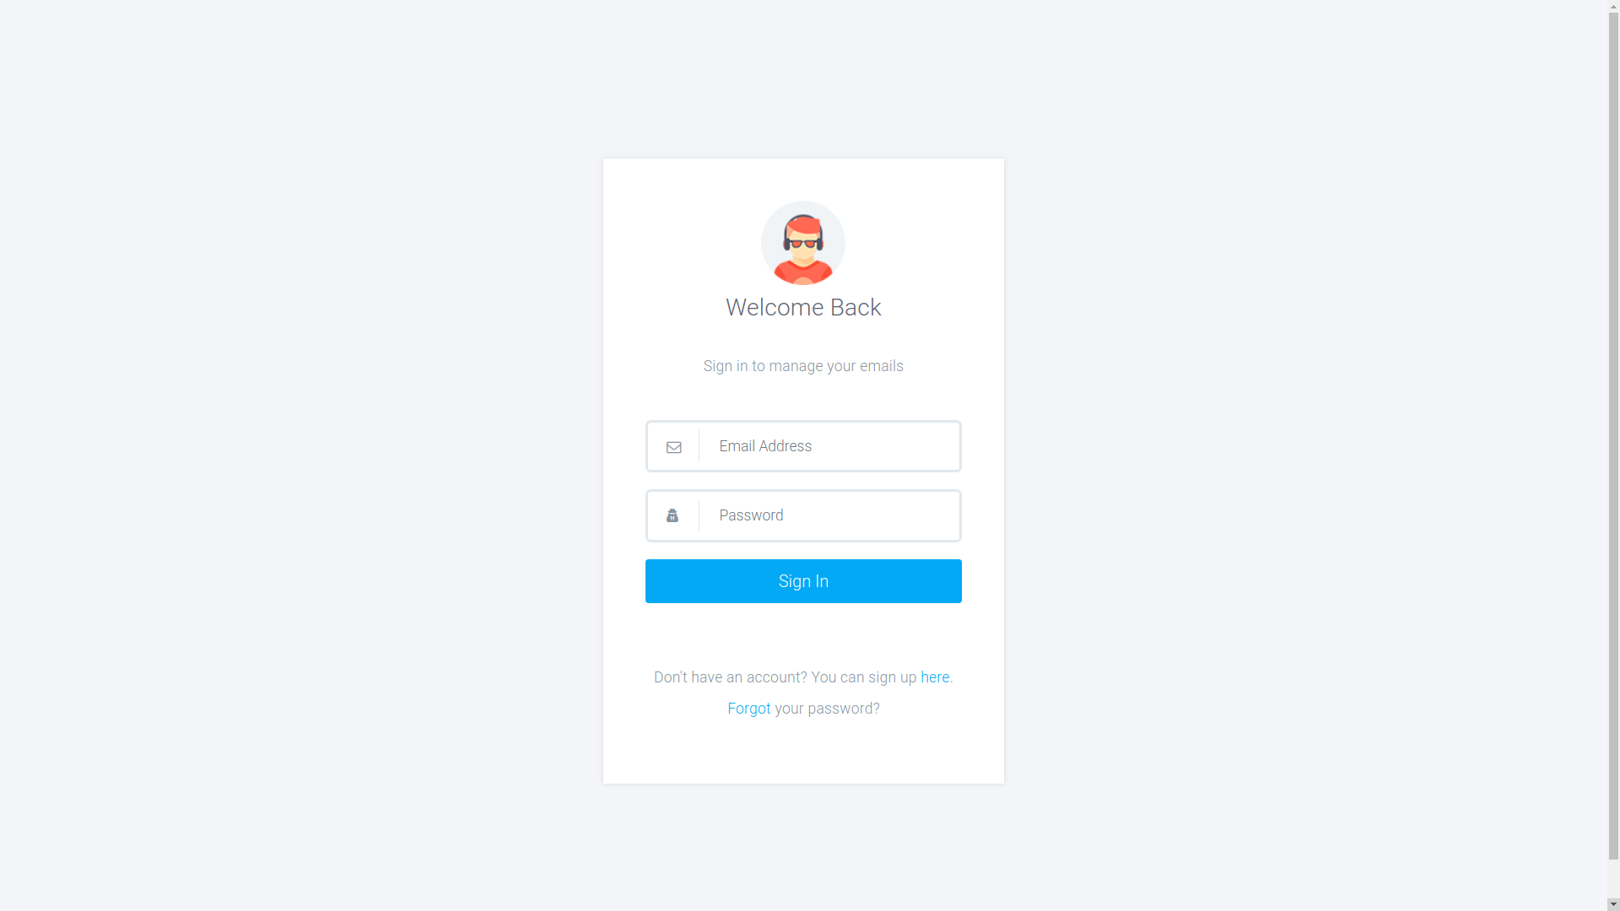
Task: Click the divider beside the envelope icon
Action: tap(699, 446)
